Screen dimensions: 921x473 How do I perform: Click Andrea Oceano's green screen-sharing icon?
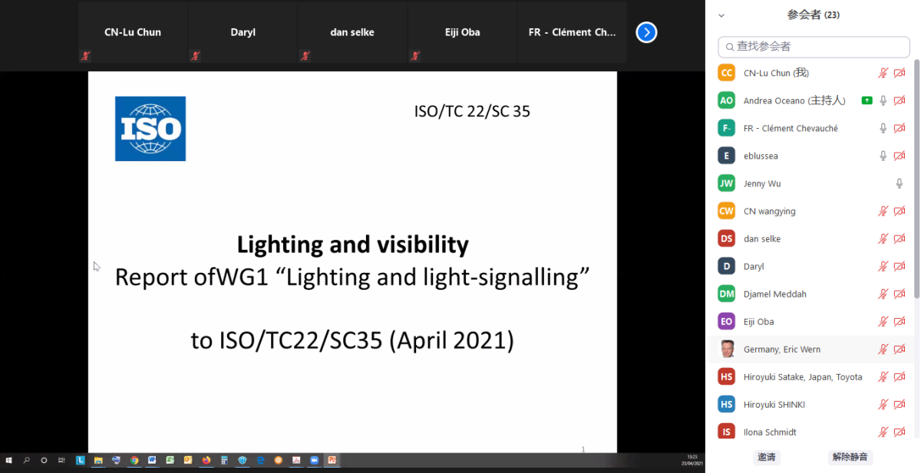(867, 100)
